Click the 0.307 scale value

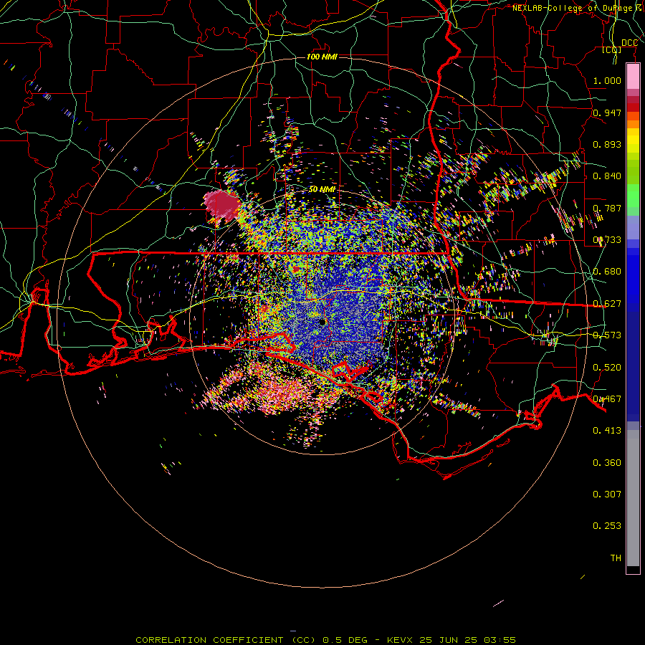(607, 494)
